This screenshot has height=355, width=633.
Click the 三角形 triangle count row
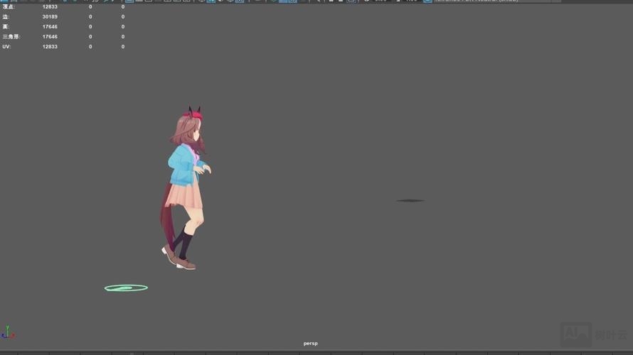click(11, 37)
